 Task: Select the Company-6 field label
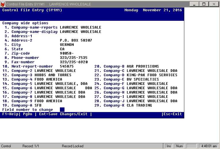(x=22, y=88)
